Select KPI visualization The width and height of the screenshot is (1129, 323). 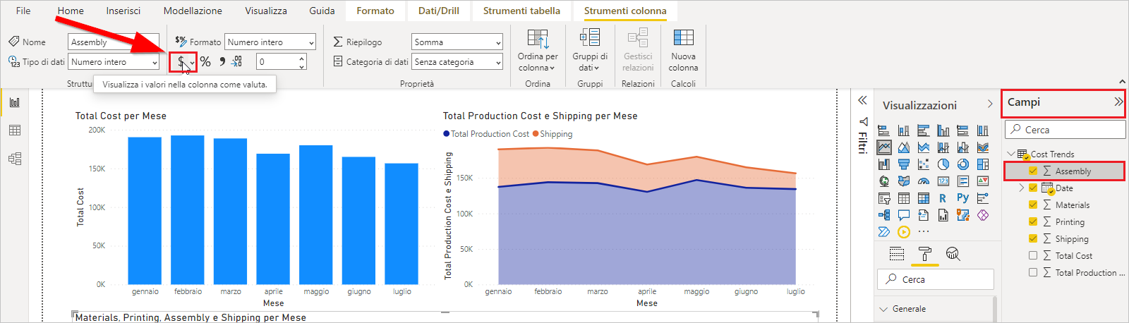pos(982,181)
